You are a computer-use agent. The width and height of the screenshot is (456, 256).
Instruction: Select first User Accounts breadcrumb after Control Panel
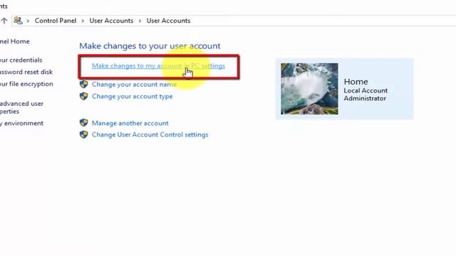tap(111, 21)
